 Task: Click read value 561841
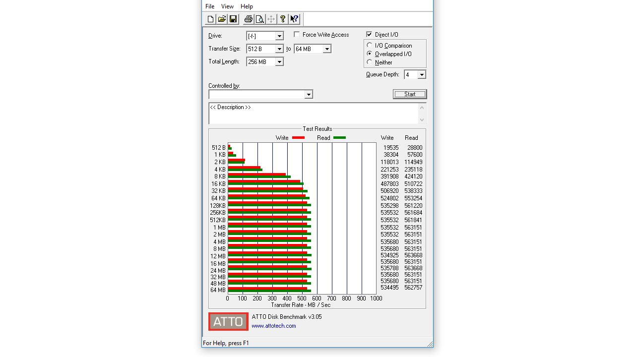pos(413,220)
